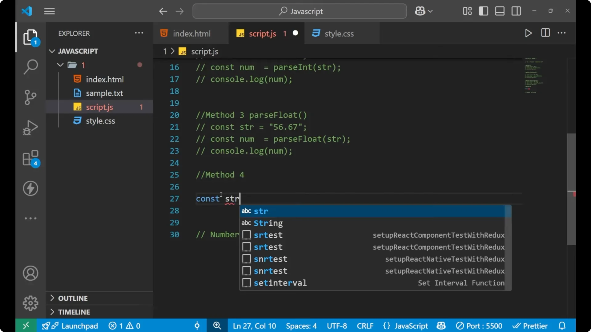
Task: Open the problems counter in the status bar
Action: (x=124, y=326)
